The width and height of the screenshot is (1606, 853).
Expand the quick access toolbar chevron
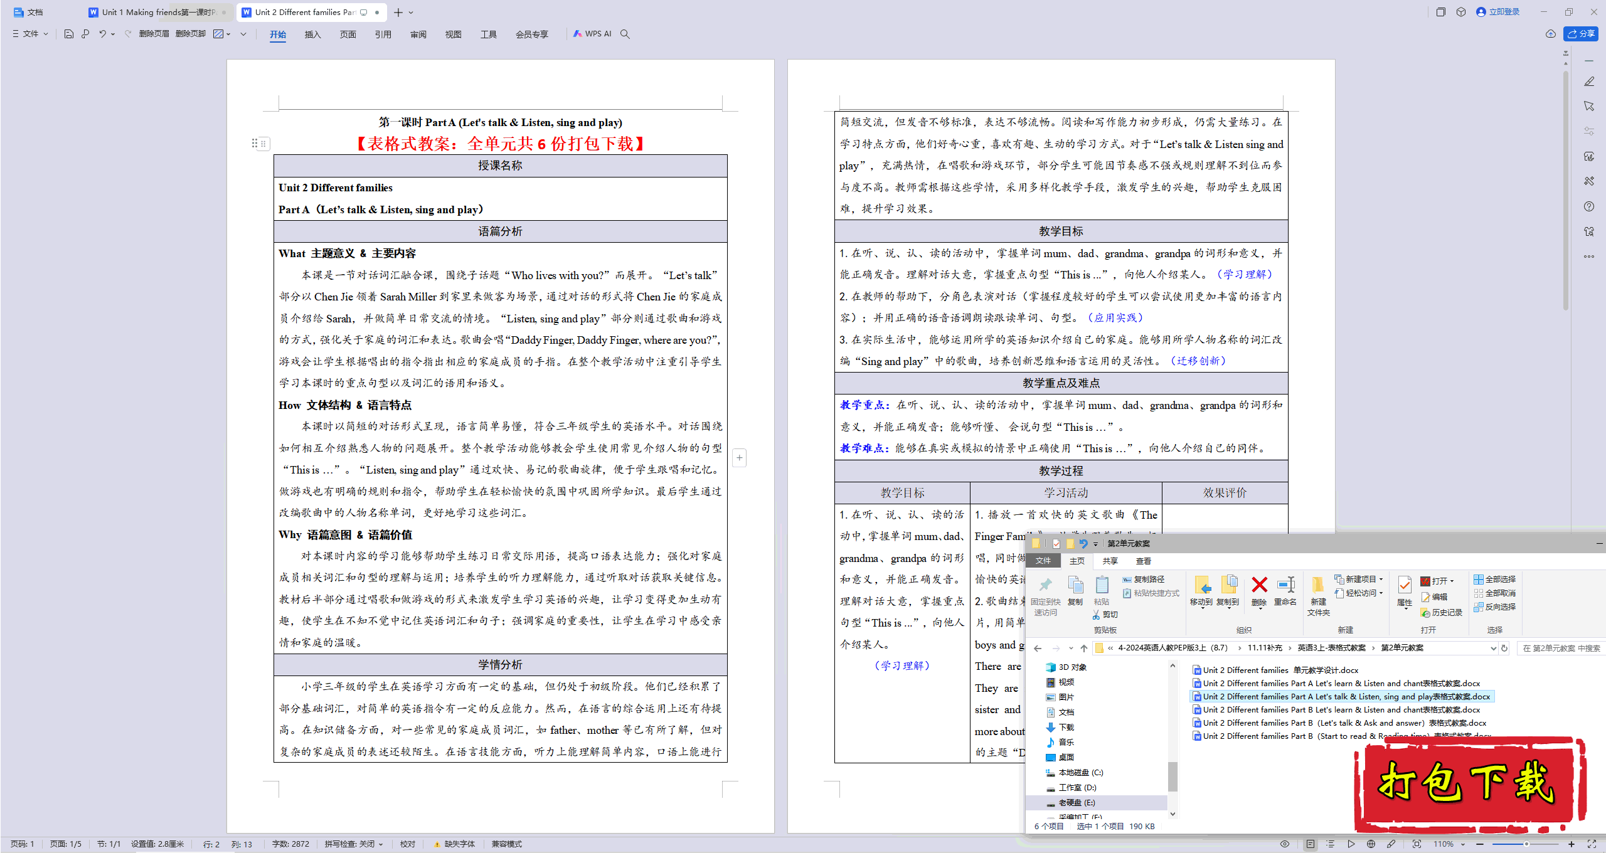coord(243,34)
